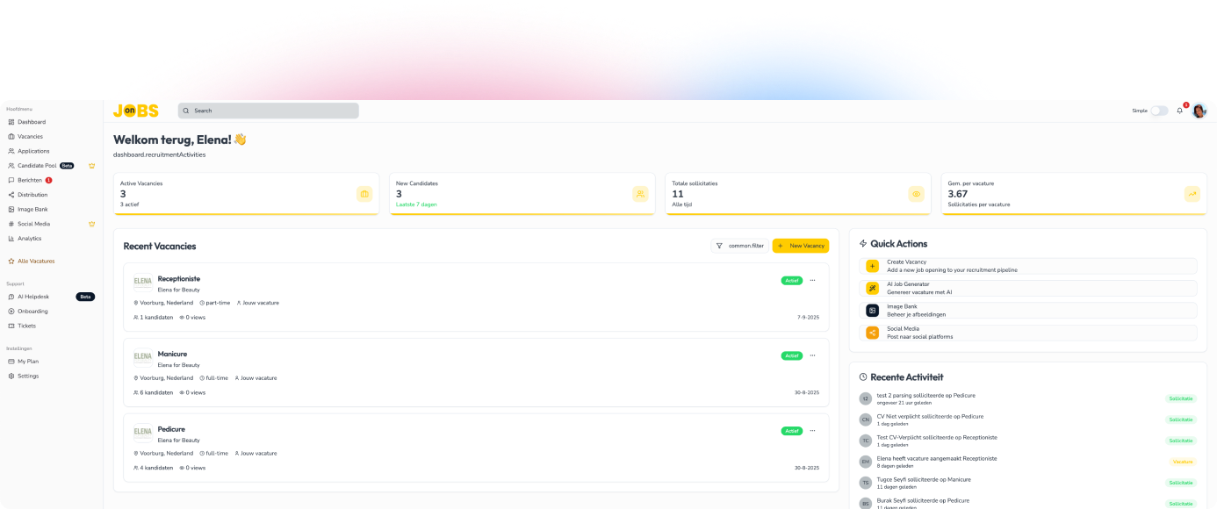1217x509 pixels.
Task: Open Berichten in the sidebar
Action: [29, 180]
